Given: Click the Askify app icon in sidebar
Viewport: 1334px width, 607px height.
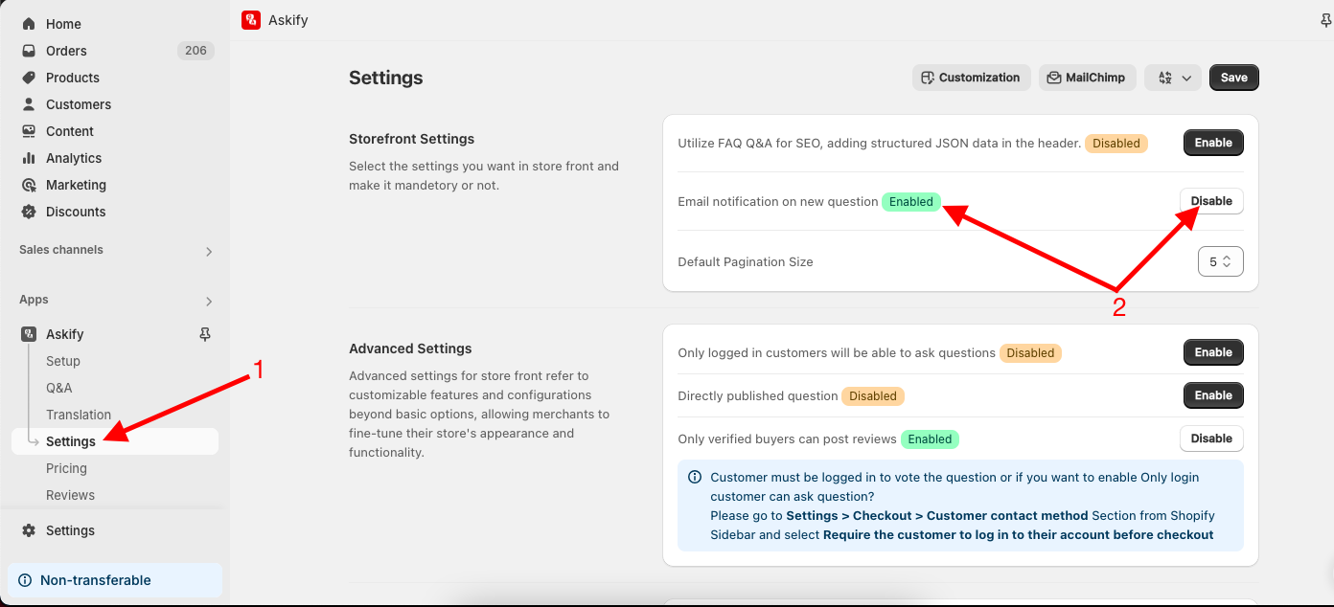Looking at the screenshot, I should click(x=29, y=334).
